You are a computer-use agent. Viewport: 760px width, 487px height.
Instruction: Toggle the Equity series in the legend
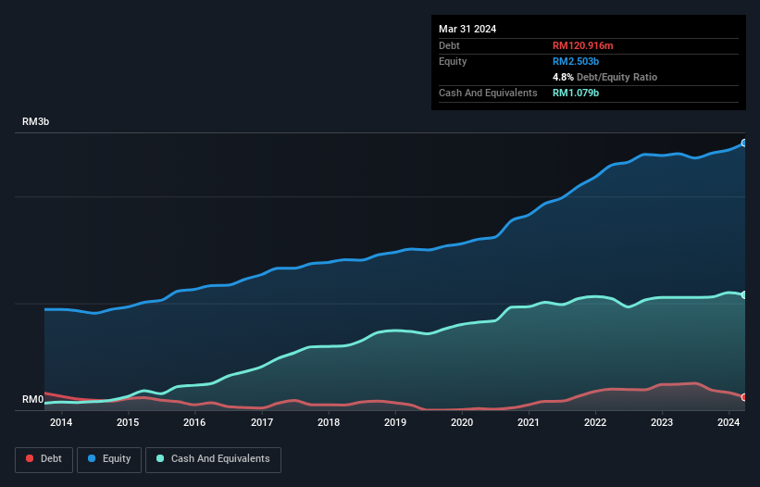(108, 458)
